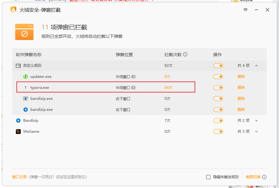Expand the Bandizip rules group
279x188 pixels.
tap(256, 121)
